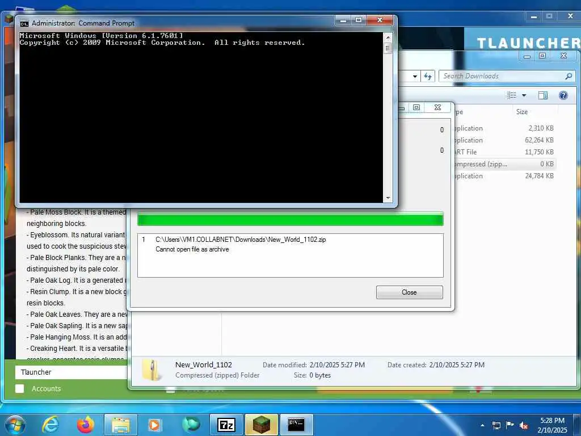Toggle the Explorer preview pane icon
The image size is (581, 436).
pos(543,95)
